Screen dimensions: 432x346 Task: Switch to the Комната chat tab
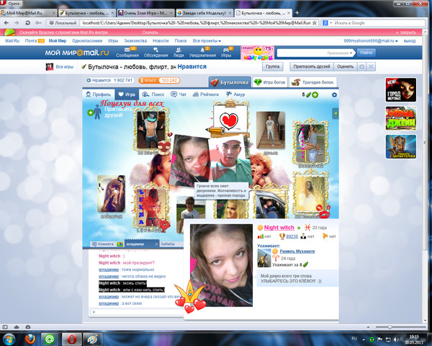click(106, 244)
